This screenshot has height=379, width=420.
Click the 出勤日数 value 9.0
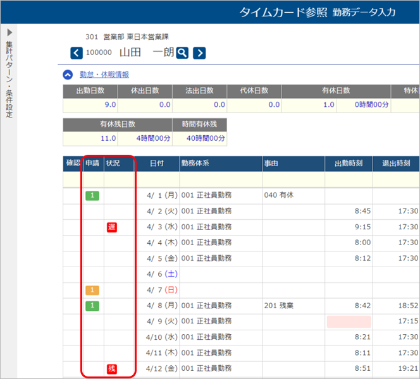pyautogui.click(x=110, y=105)
